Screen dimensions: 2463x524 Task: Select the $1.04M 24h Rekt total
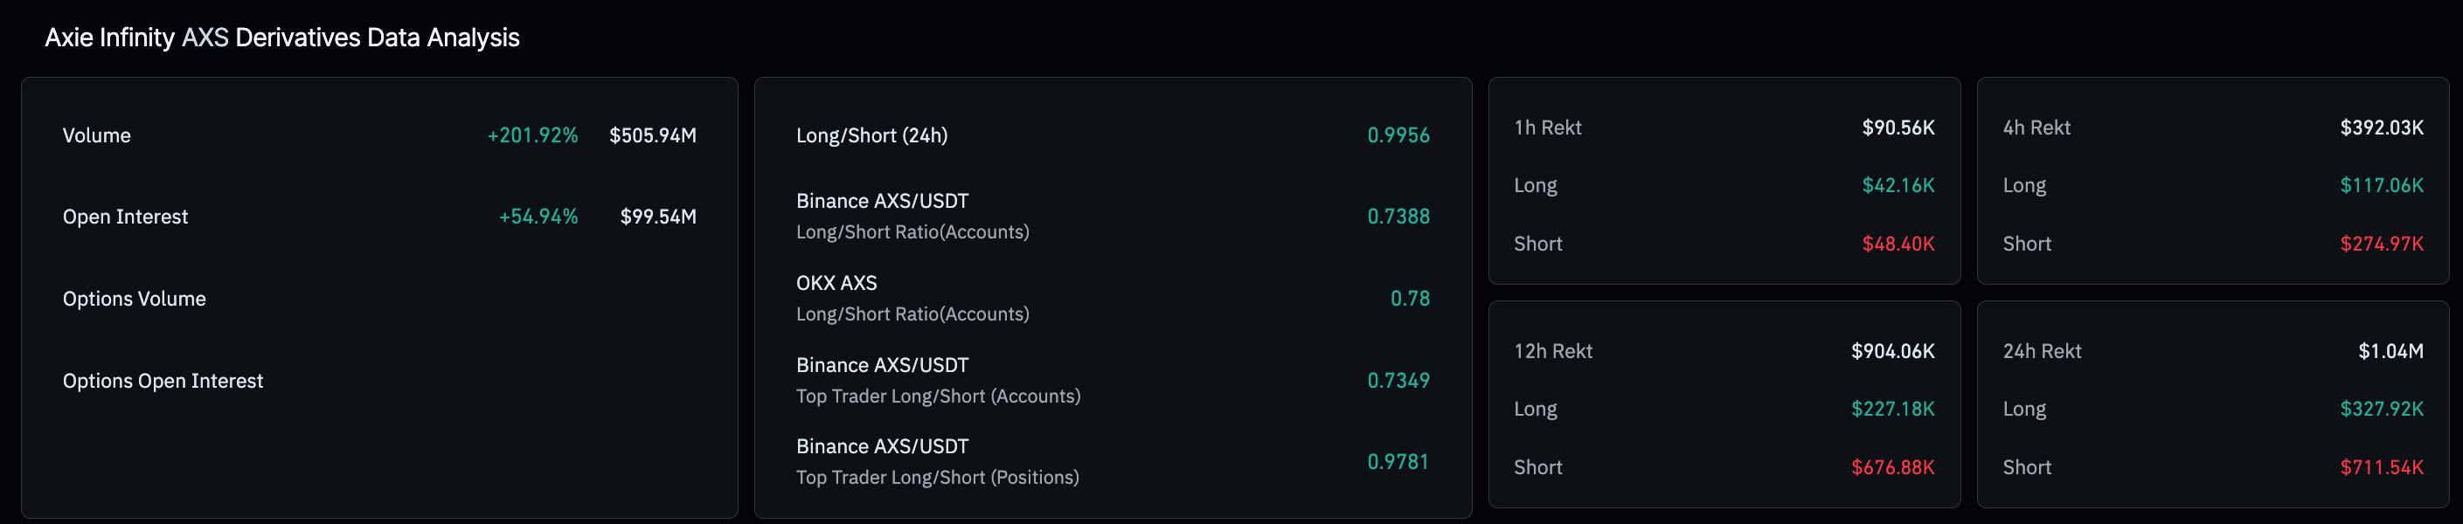[2390, 351]
